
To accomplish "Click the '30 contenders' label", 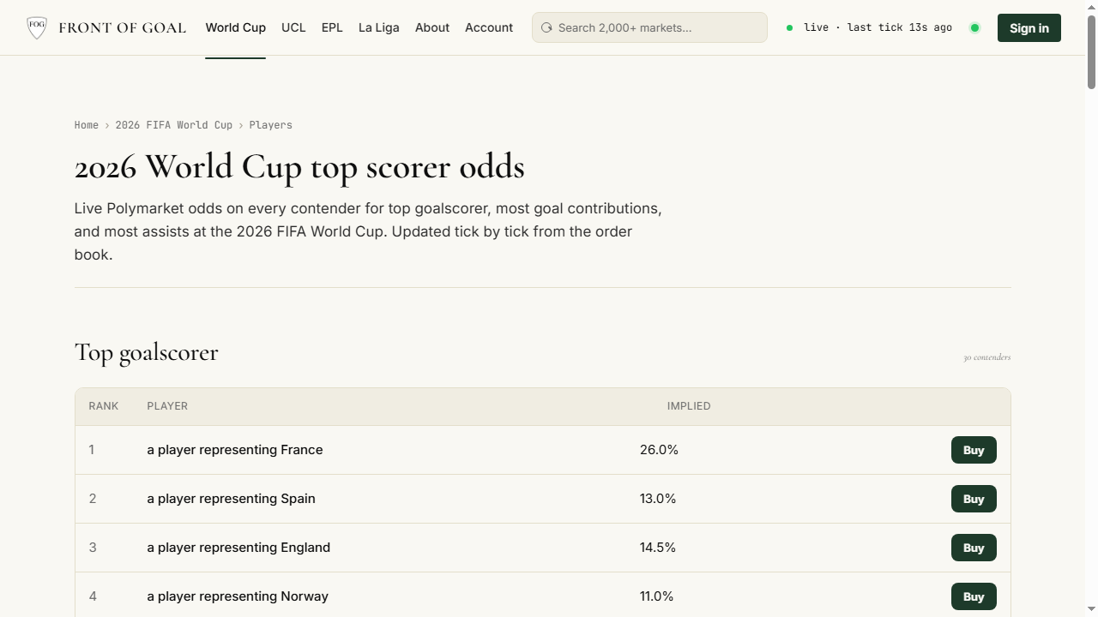I will point(986,357).
